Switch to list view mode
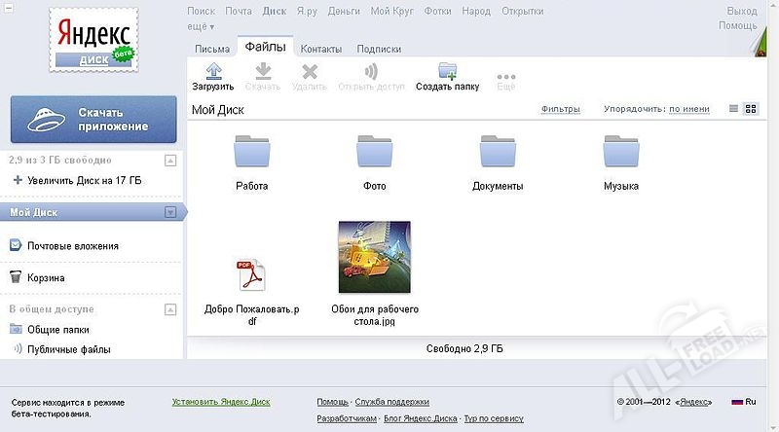This screenshot has width=779, height=432. [734, 109]
